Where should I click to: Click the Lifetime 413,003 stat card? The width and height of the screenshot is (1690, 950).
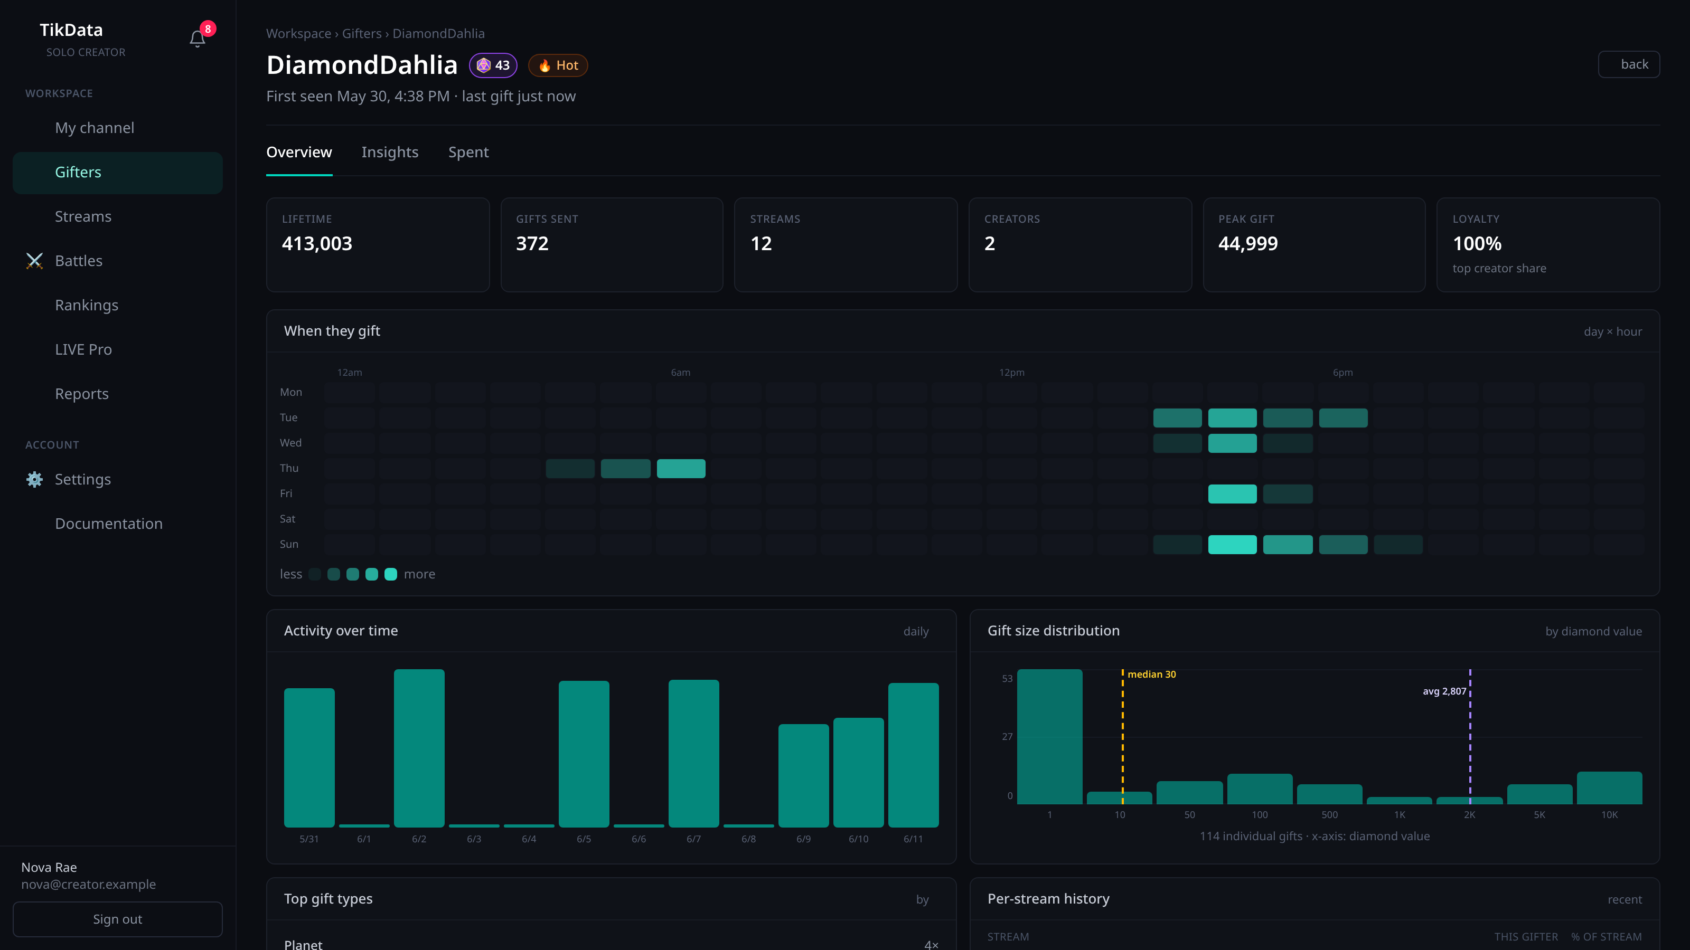click(x=378, y=244)
